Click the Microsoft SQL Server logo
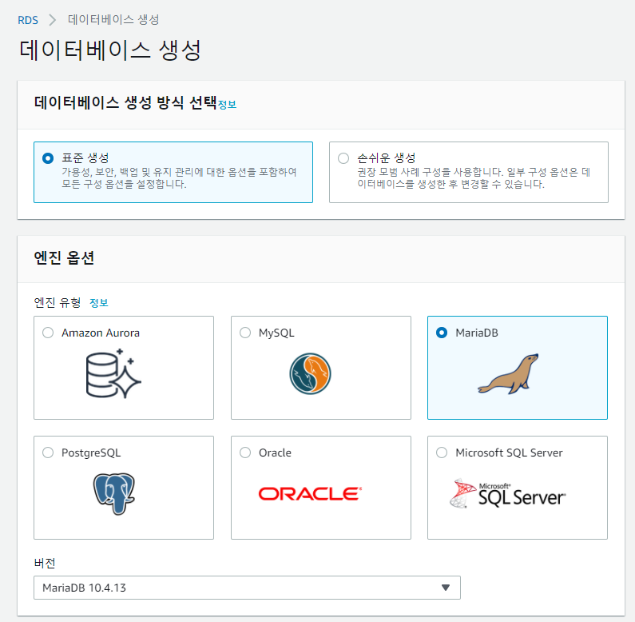The image size is (635, 622). tap(508, 493)
